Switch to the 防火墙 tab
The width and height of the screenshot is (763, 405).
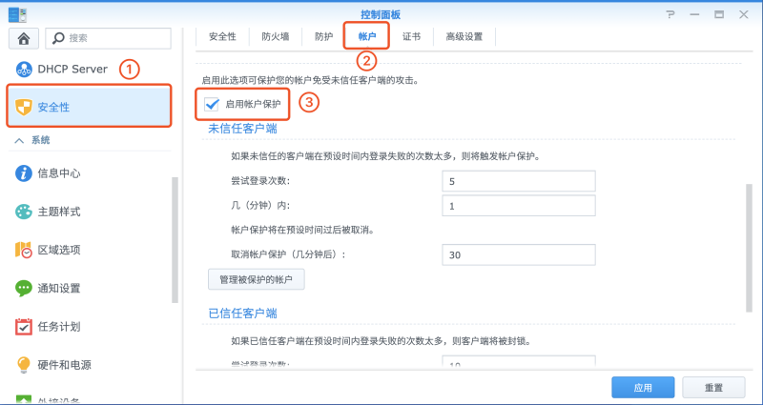276,36
